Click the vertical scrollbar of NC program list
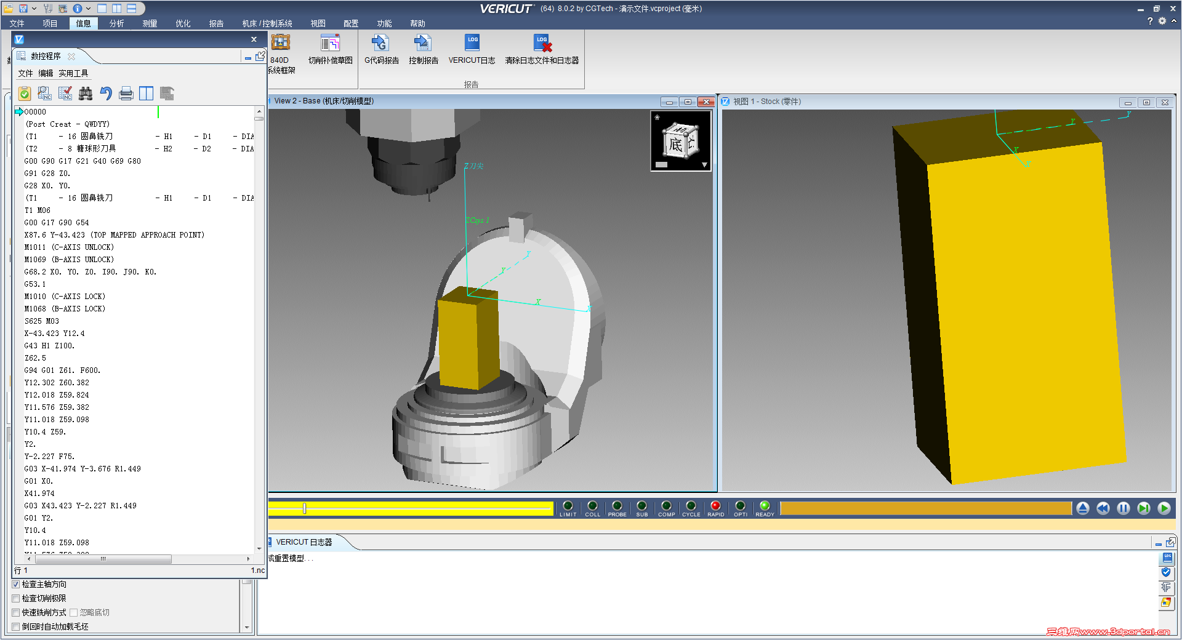The height and width of the screenshot is (640, 1182). (x=259, y=329)
